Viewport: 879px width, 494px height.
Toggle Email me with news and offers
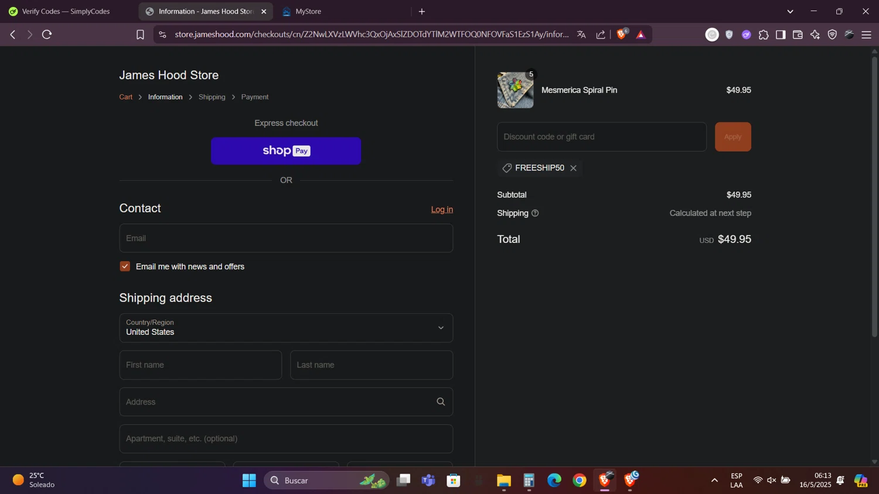(125, 266)
